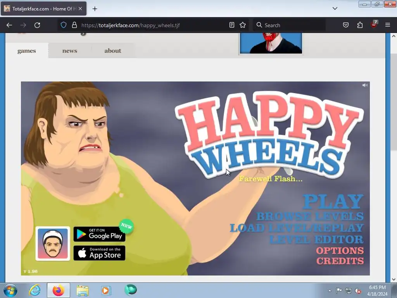This screenshot has height=298, width=397.
Task: Click the bloody face banner image
Action: click(271, 43)
